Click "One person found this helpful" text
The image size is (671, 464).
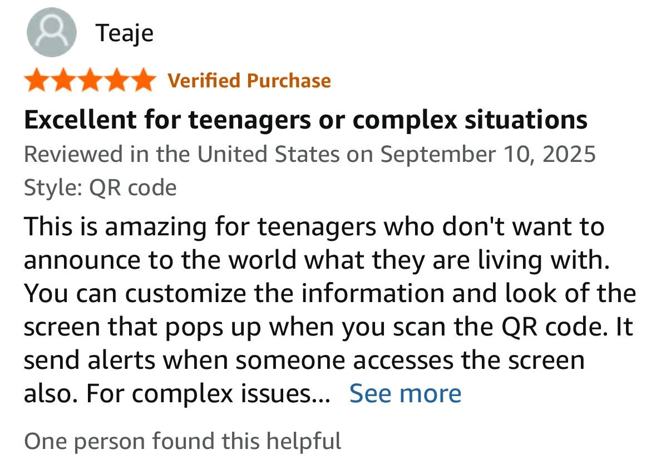[182, 441]
